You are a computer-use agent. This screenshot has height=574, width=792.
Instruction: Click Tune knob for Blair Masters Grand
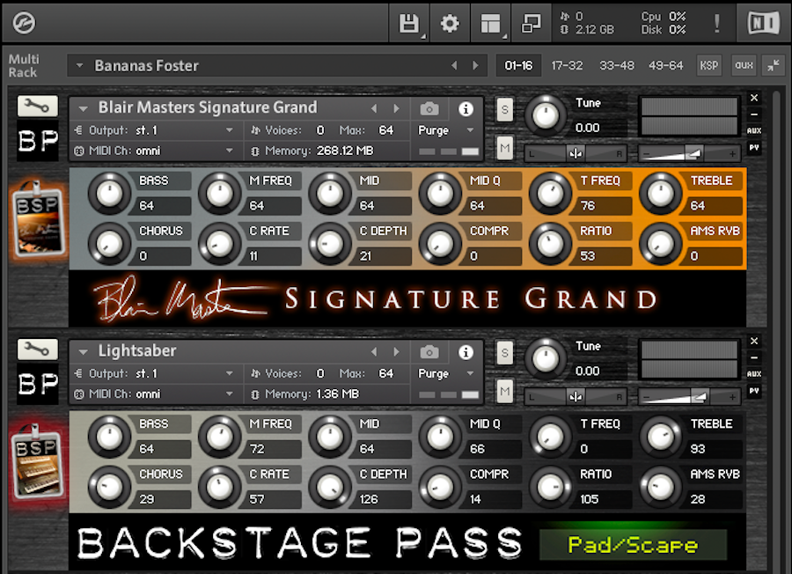[x=546, y=115]
